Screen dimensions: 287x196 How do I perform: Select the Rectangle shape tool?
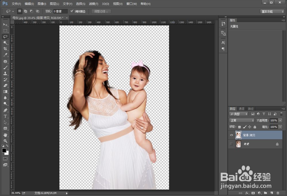(5, 128)
